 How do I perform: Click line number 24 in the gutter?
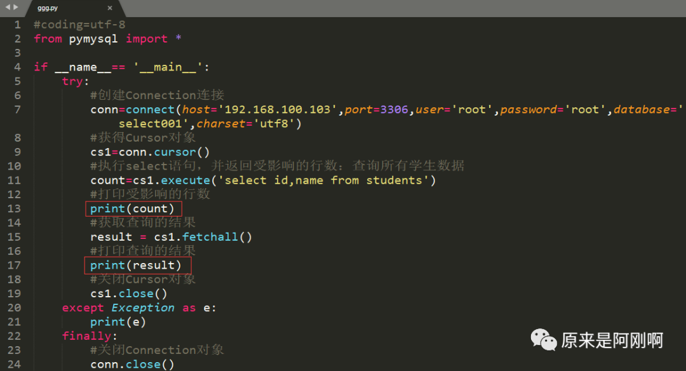(14, 365)
